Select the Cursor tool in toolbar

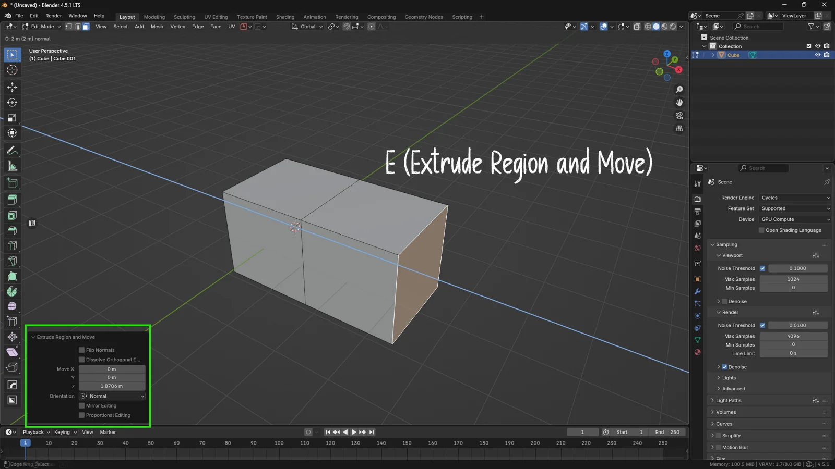click(12, 70)
